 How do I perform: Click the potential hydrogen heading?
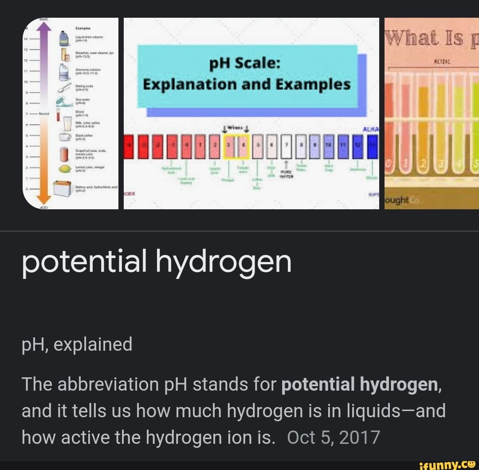pyautogui.click(x=158, y=262)
